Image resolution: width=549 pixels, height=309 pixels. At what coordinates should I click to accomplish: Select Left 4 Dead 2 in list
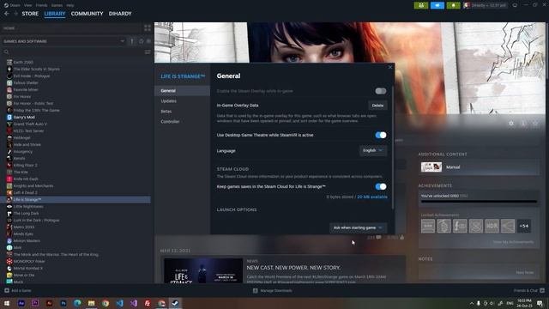[x=25, y=192]
